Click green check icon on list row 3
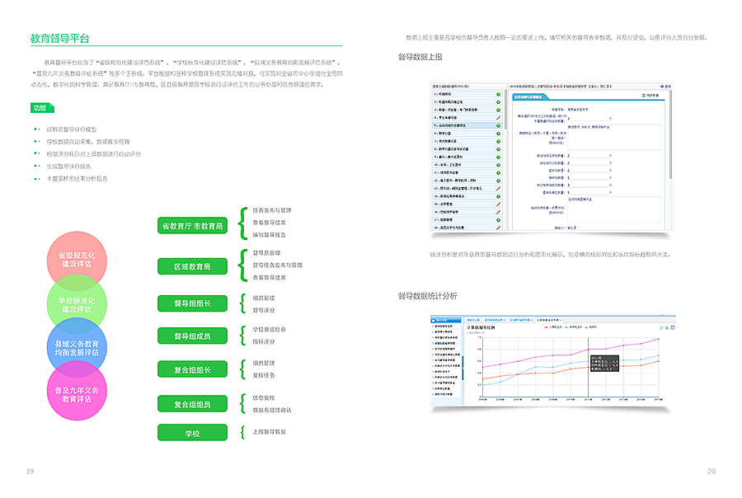Viewport: 742px width, 498px height. [498, 110]
